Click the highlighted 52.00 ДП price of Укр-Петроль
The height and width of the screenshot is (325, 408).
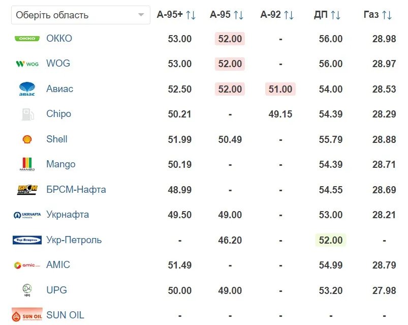click(330, 240)
